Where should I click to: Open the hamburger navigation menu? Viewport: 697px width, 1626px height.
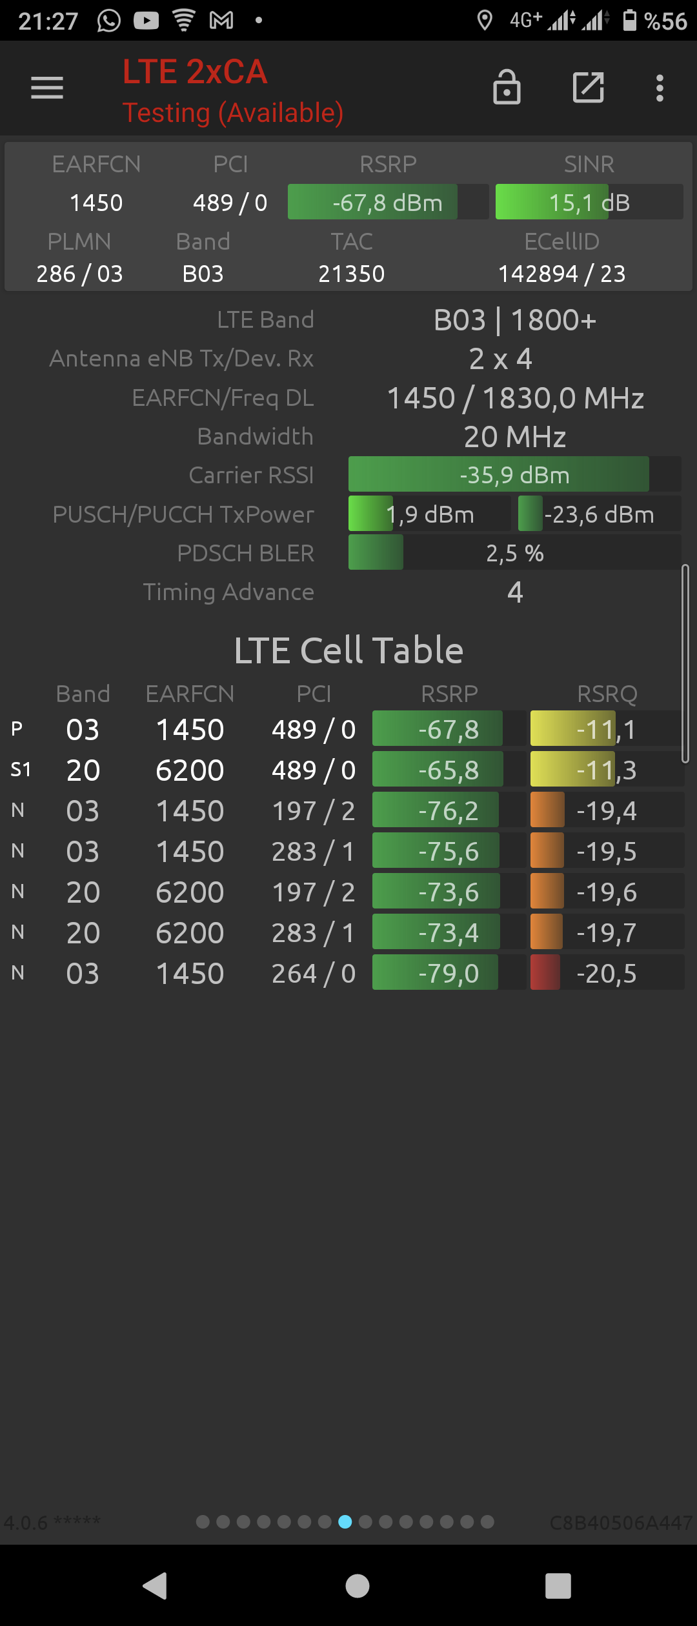pos(47,88)
